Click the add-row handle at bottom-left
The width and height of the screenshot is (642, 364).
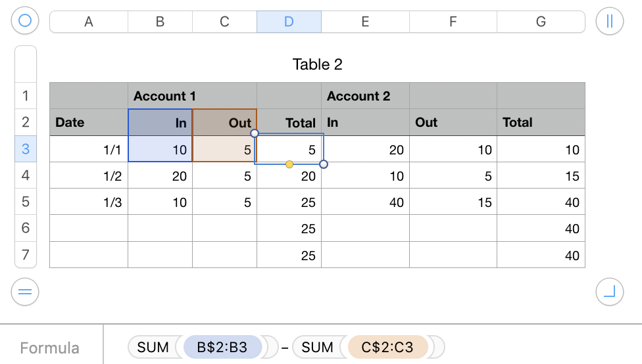(25, 292)
